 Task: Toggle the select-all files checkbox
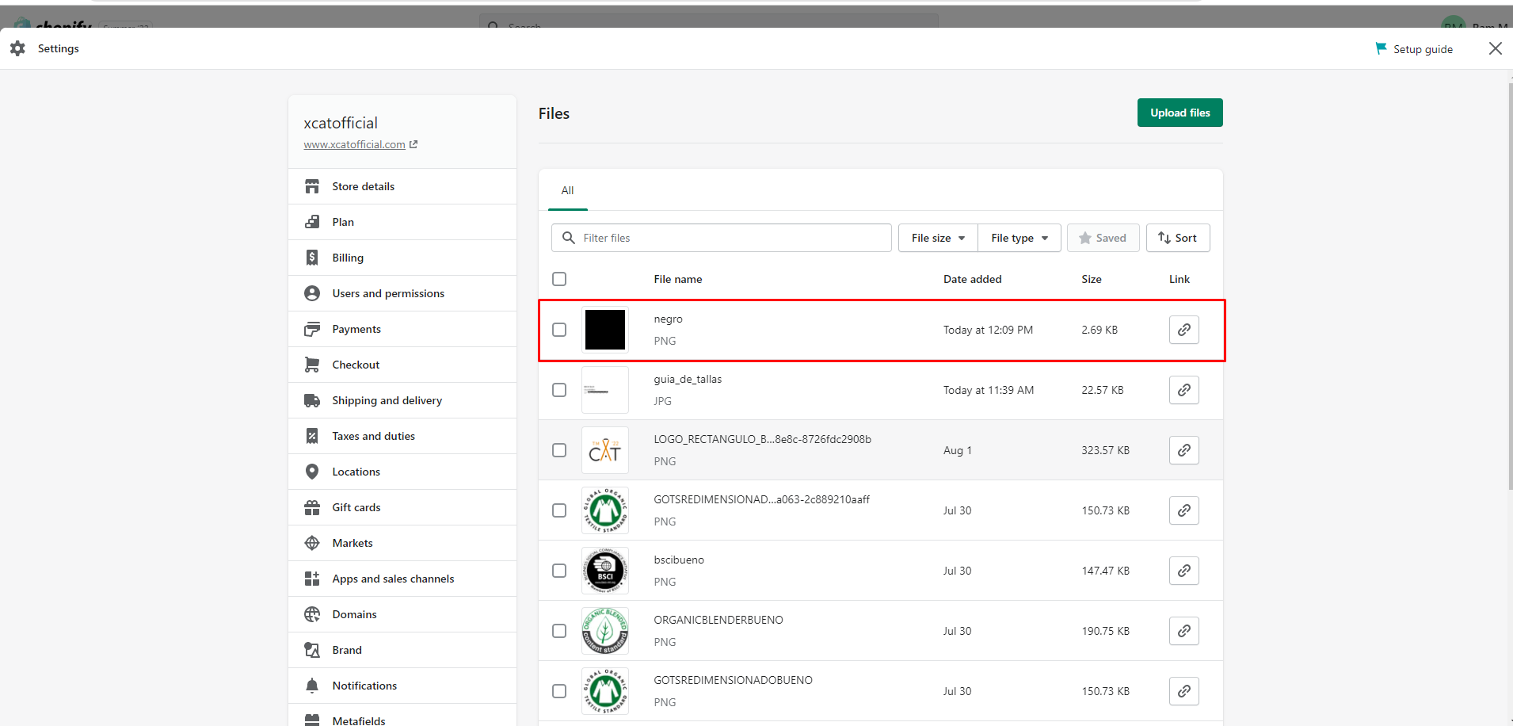559,279
